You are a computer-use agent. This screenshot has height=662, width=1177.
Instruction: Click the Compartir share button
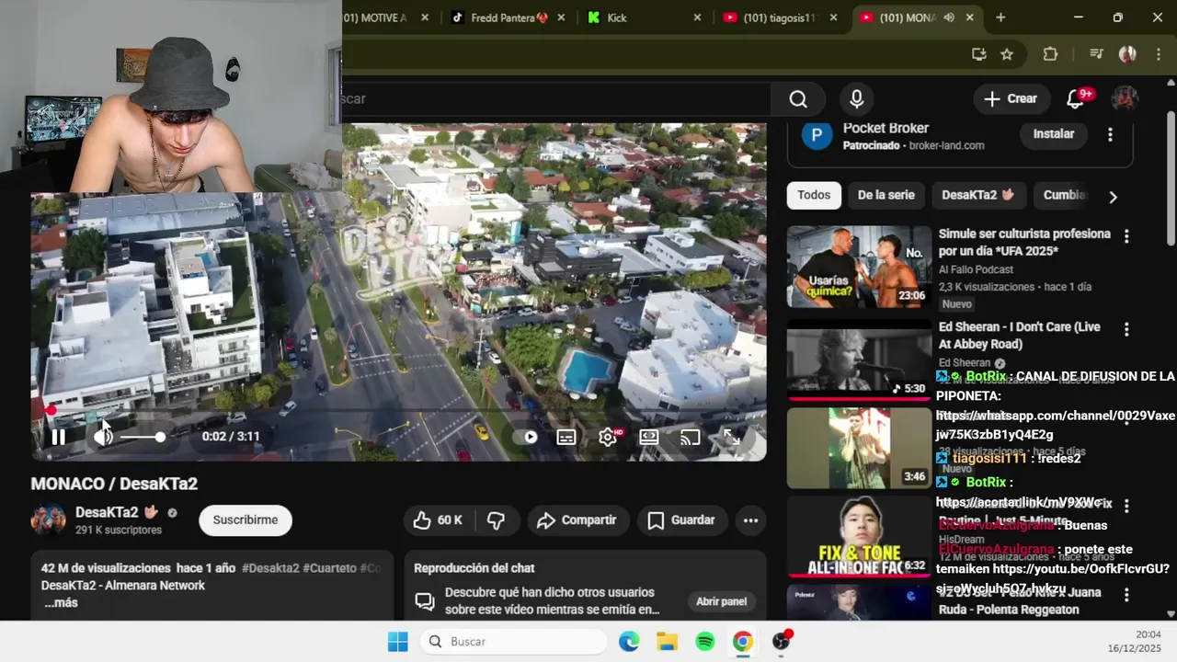[577, 520]
